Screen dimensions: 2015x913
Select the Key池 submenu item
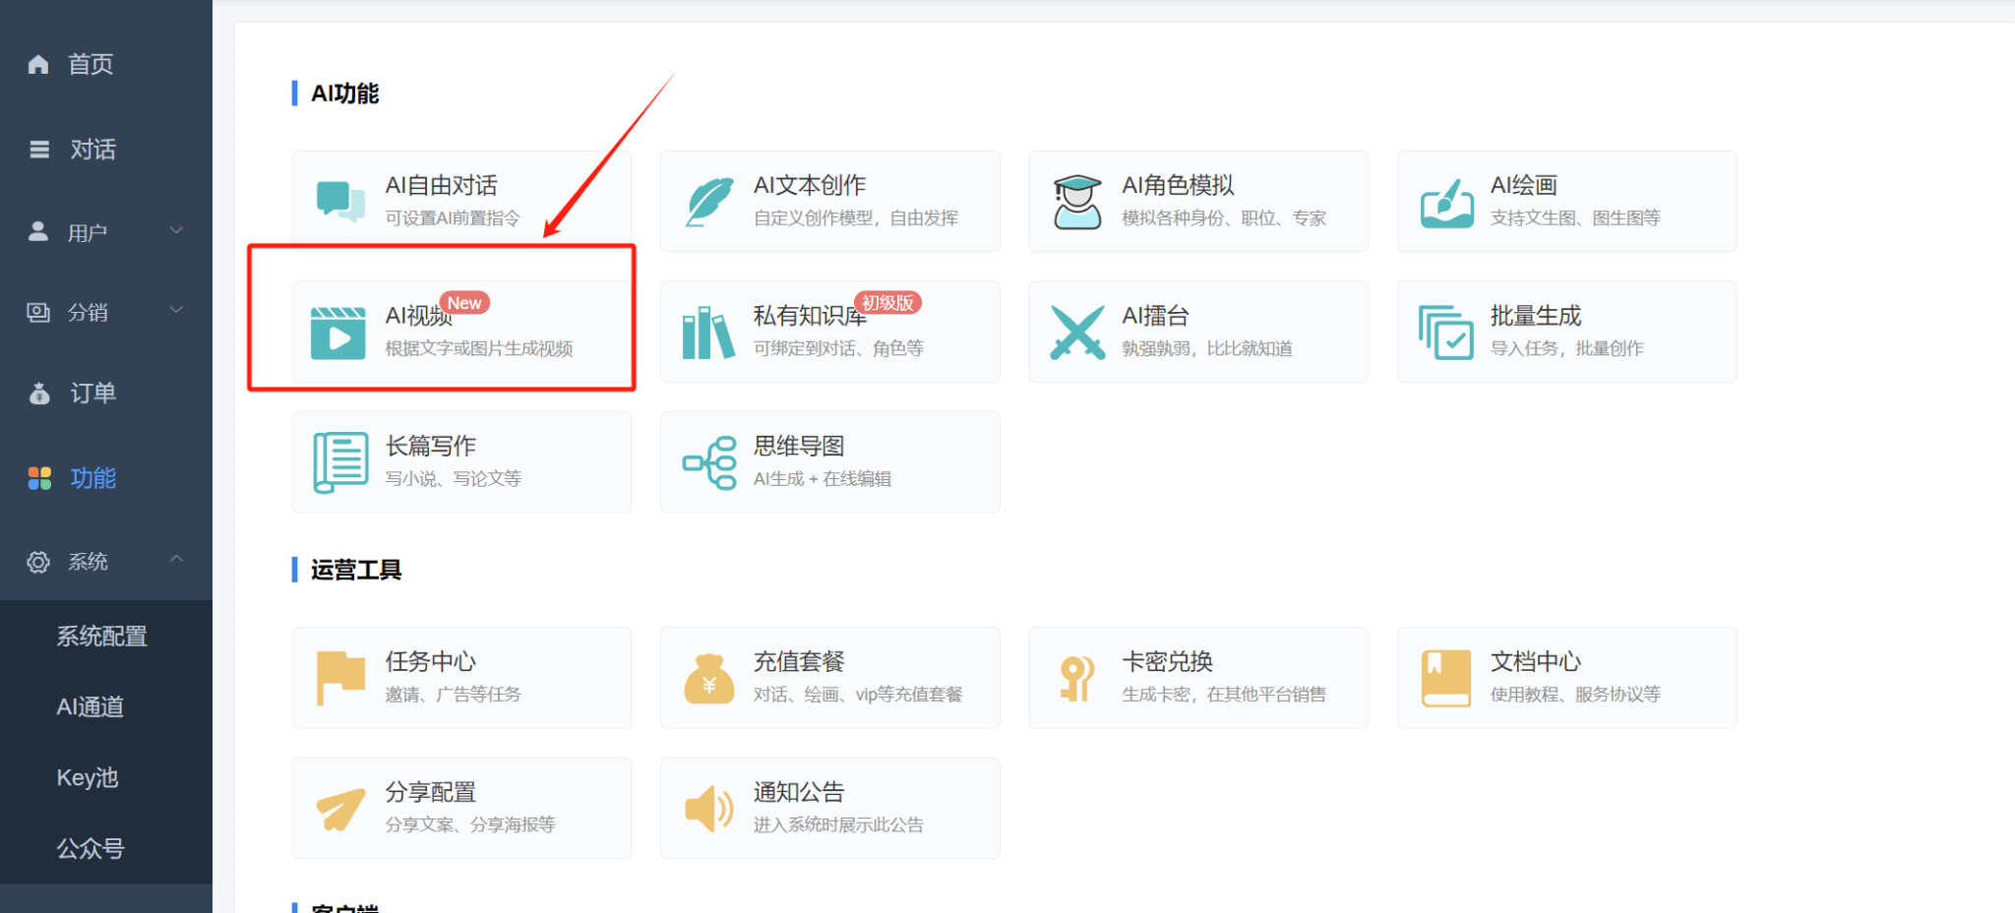coord(88,777)
